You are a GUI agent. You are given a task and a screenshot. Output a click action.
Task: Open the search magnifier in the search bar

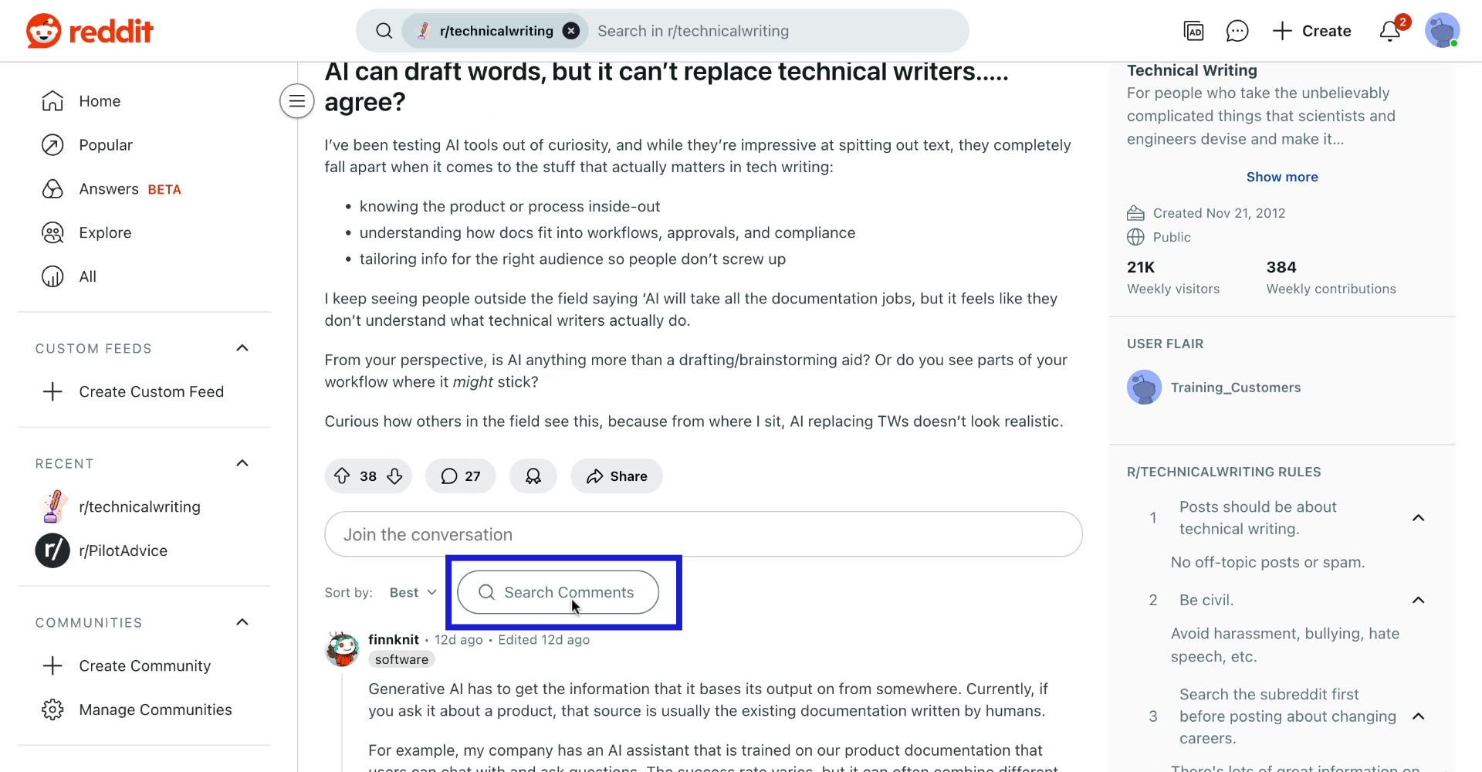(x=384, y=31)
